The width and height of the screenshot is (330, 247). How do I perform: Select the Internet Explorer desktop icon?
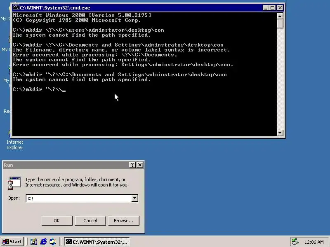(x=15, y=139)
